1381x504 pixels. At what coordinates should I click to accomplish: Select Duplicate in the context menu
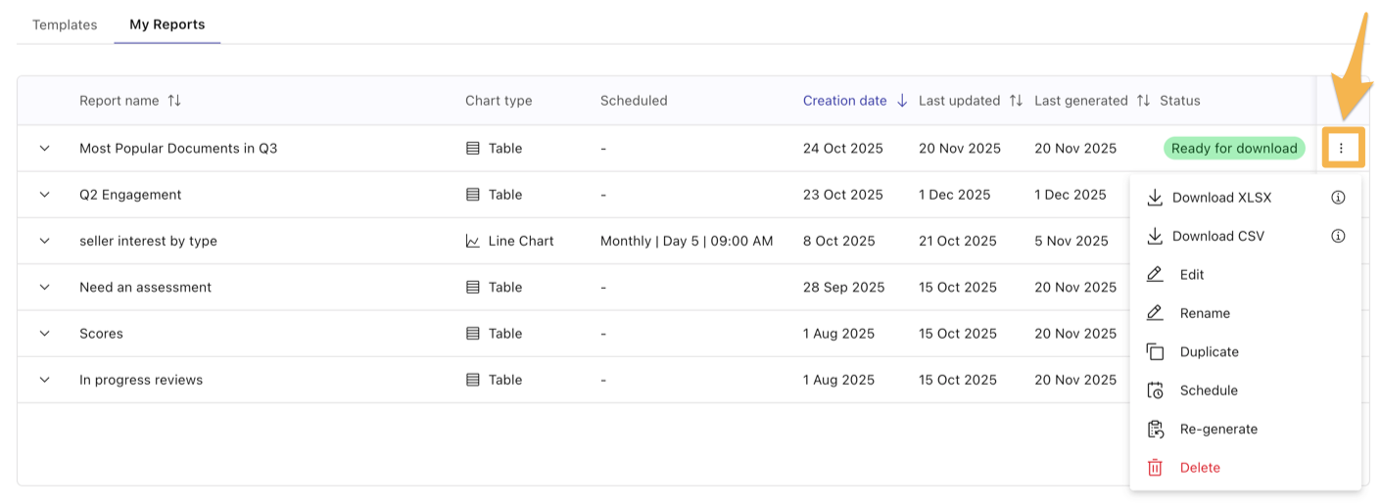1209,352
